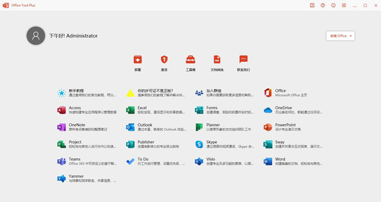Image resolution: width=381 pixels, height=202 pixels.
Task: Click the PowerPoint label text
Action: tap(285, 125)
